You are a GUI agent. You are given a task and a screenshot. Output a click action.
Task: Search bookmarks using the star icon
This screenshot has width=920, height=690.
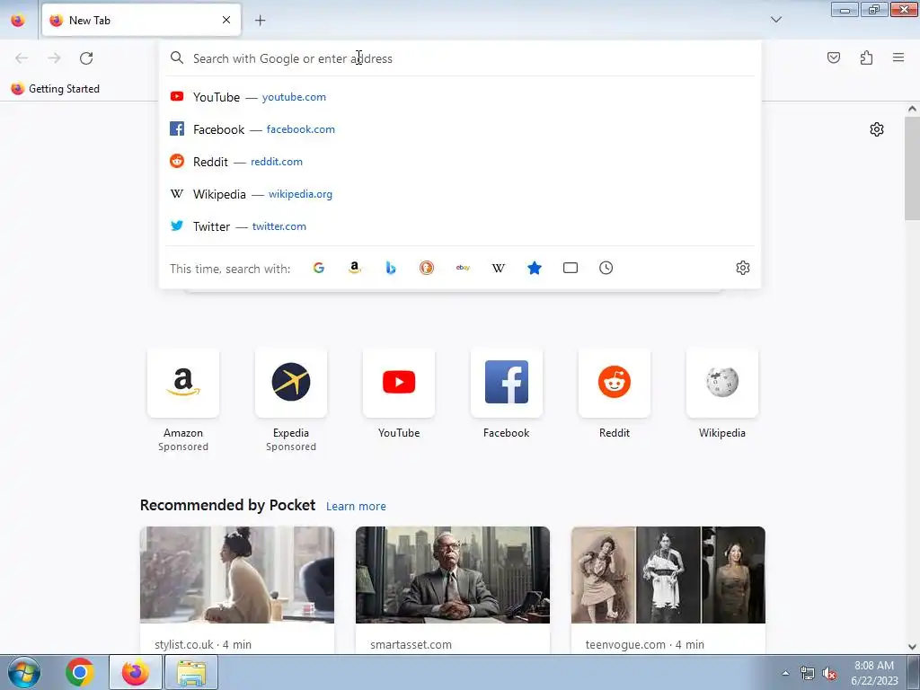(x=535, y=268)
